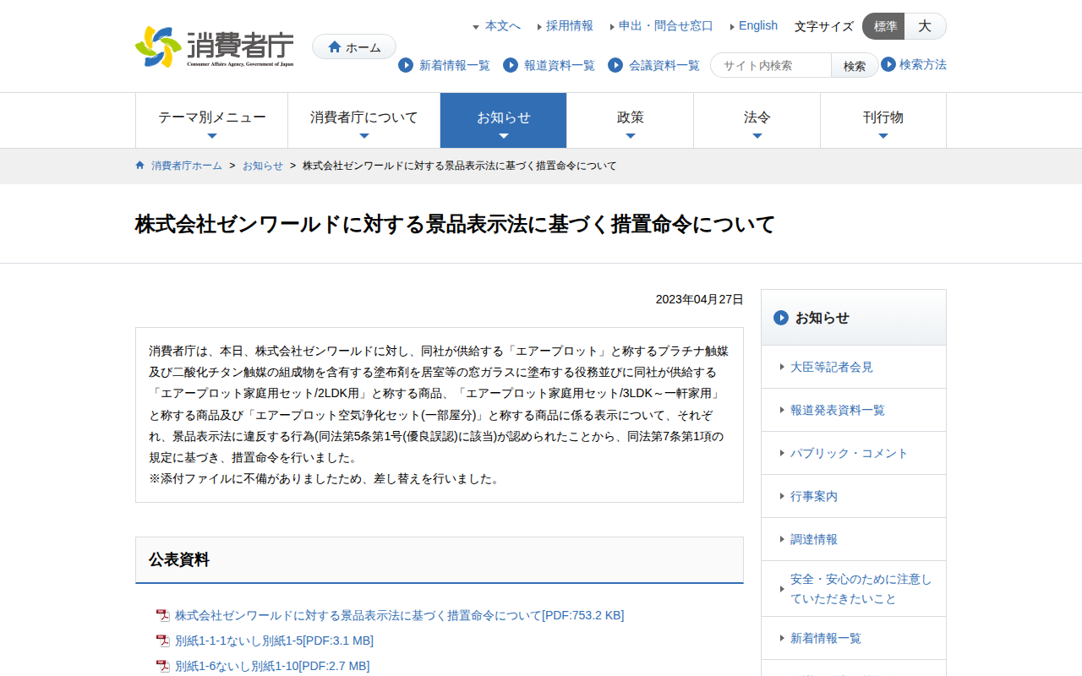Expand the 政策 menu
Image resolution: width=1082 pixels, height=676 pixels.
[x=631, y=121]
